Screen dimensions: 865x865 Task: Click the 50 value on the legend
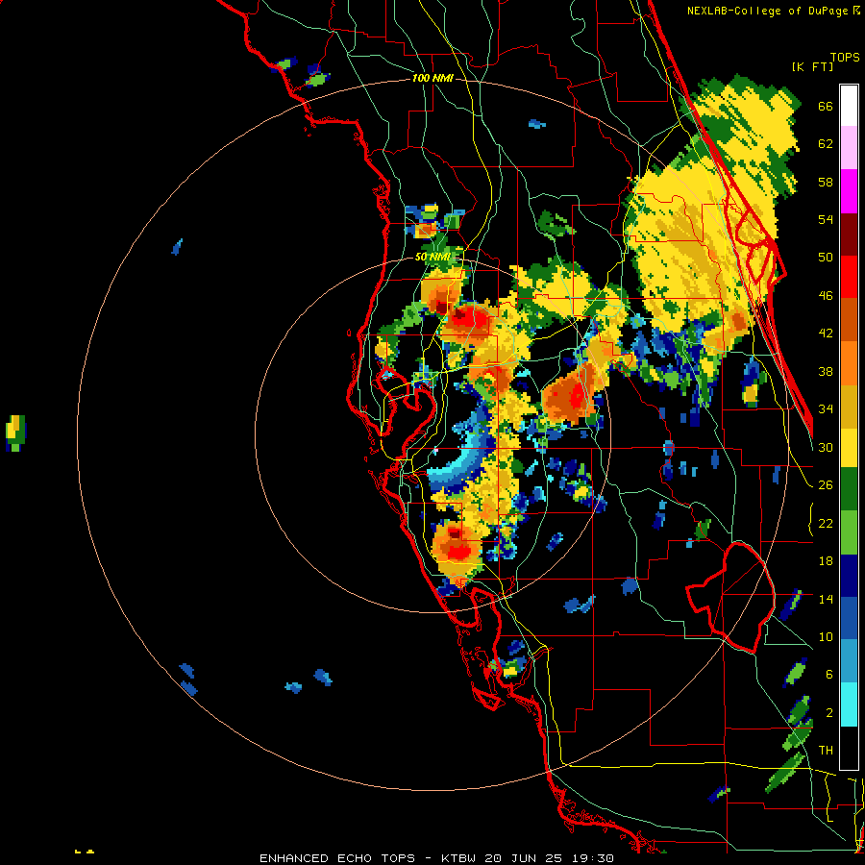point(826,258)
